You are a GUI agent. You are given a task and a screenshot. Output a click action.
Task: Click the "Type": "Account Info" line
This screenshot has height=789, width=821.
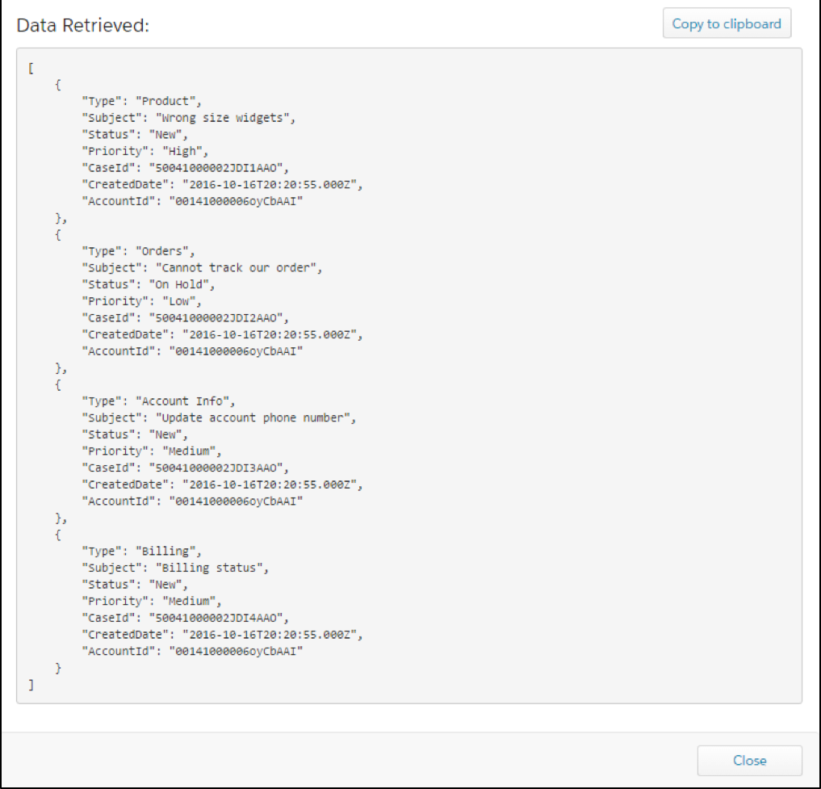[x=159, y=401]
